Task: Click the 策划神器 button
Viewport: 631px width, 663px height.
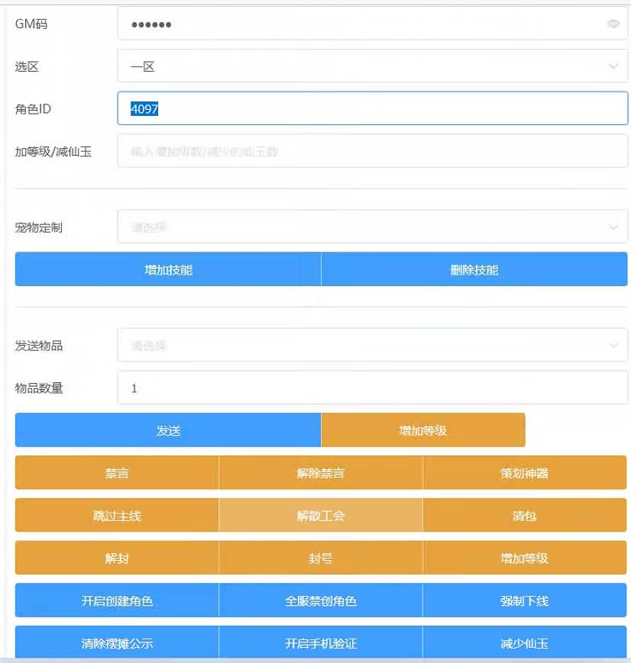Action: click(x=525, y=472)
